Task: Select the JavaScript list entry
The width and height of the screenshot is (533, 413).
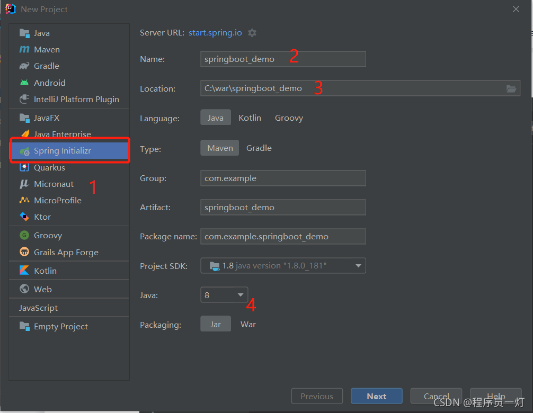Action: (x=69, y=308)
